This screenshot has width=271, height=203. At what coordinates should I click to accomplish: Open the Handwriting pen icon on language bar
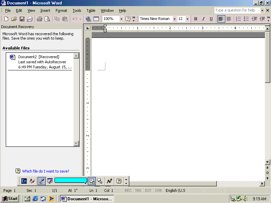[x=109, y=181]
